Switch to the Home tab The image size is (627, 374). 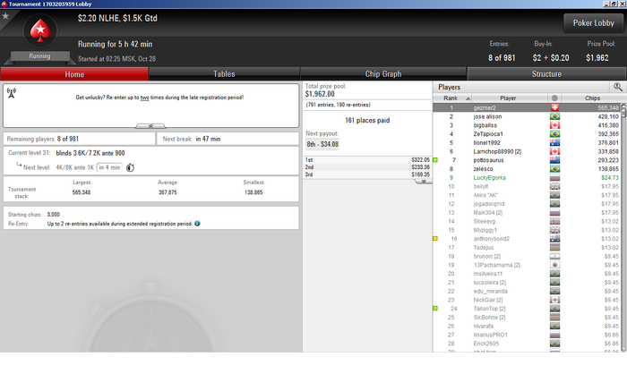click(x=74, y=74)
